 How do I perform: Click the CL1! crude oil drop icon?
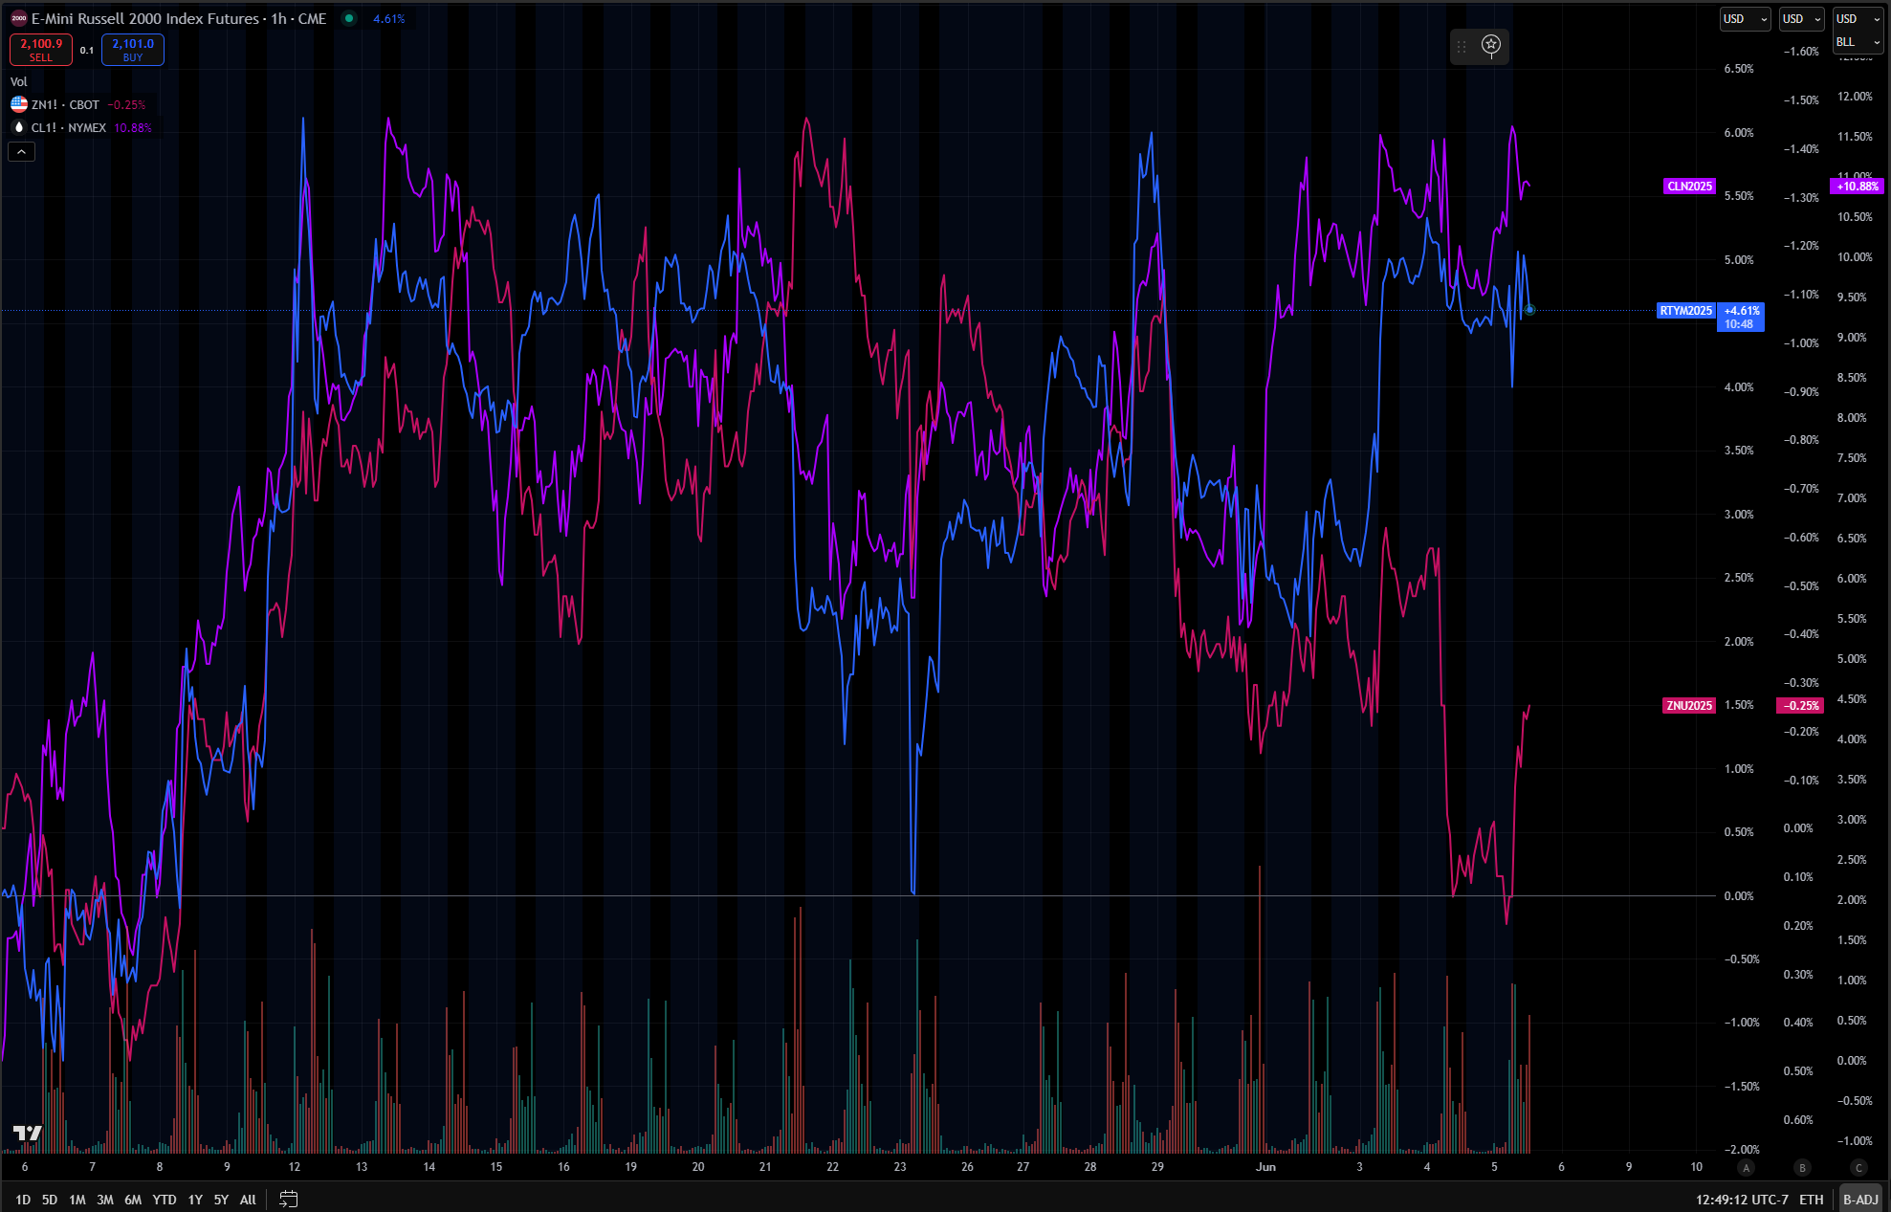18,127
